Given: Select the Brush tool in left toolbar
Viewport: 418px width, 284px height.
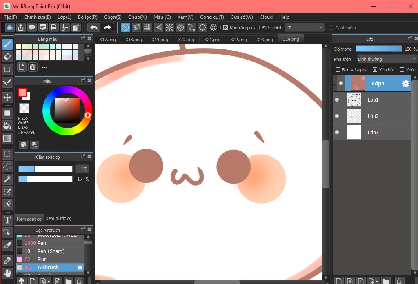Looking at the screenshot, I should click(x=7, y=44).
